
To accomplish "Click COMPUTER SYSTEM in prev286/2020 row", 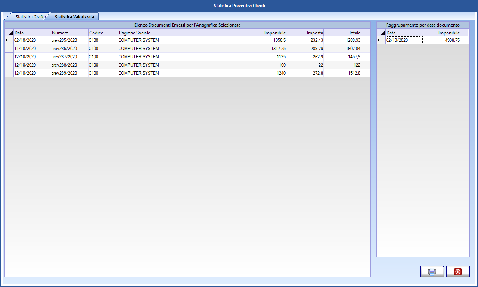I will tap(184, 49).
